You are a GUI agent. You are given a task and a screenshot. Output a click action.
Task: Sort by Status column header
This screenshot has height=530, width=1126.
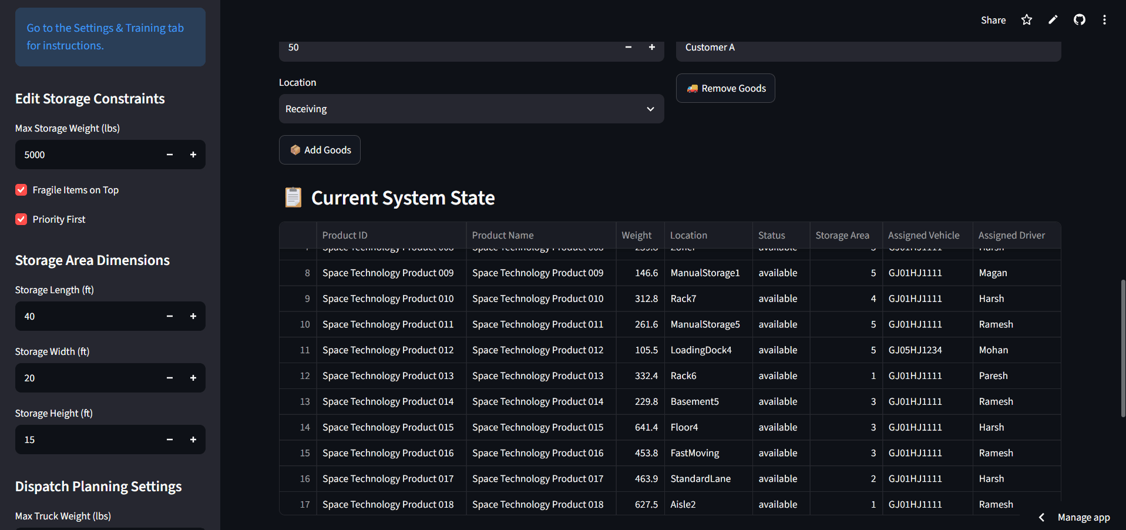click(781, 235)
